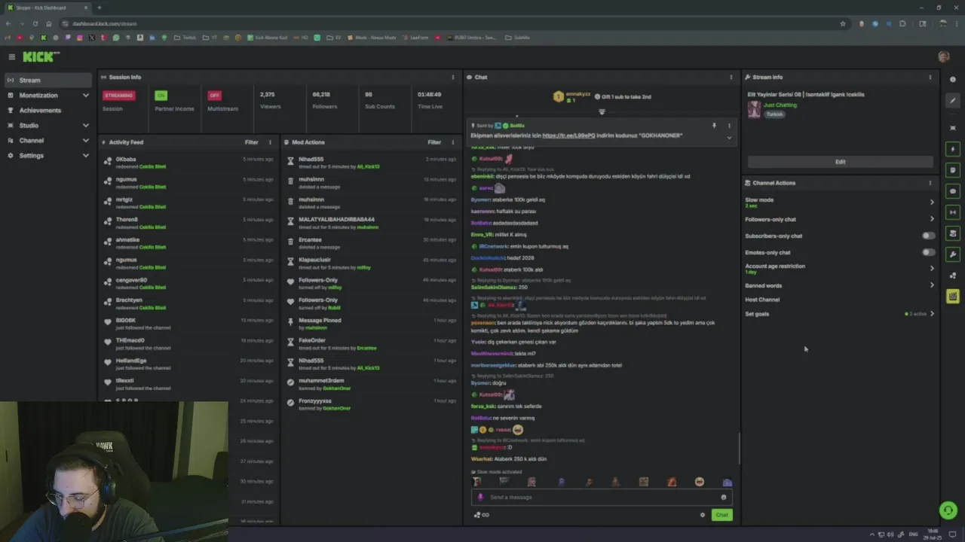The width and height of the screenshot is (965, 542).
Task: Open the Mod Actions three-dot menu
Action: point(453,142)
